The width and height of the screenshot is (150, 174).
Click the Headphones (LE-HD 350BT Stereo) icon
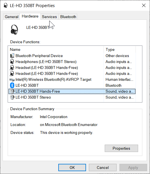click(x=12, y=62)
